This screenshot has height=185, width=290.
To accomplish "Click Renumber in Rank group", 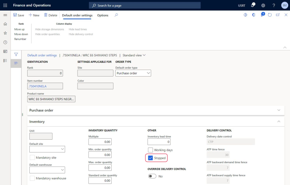I will pos(20,39).
